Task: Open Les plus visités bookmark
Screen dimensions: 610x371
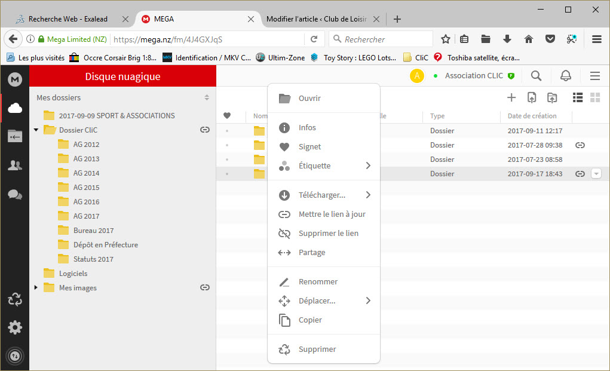Action: tap(36, 57)
